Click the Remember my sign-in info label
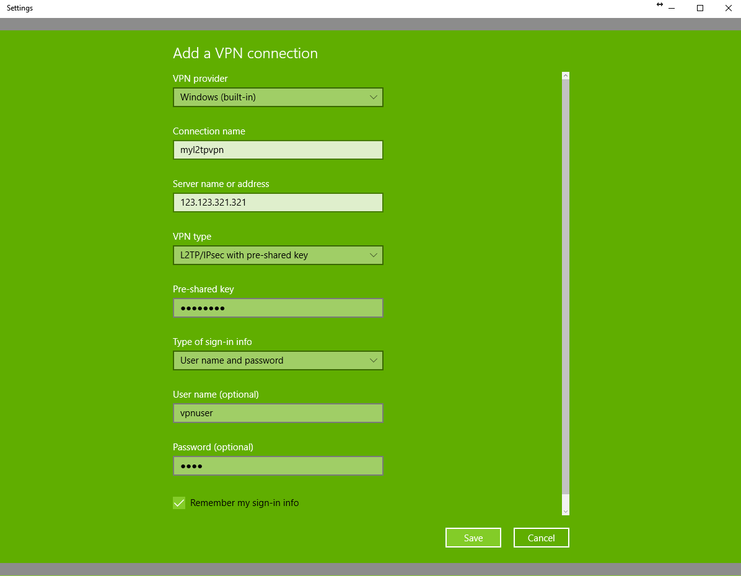 [244, 503]
